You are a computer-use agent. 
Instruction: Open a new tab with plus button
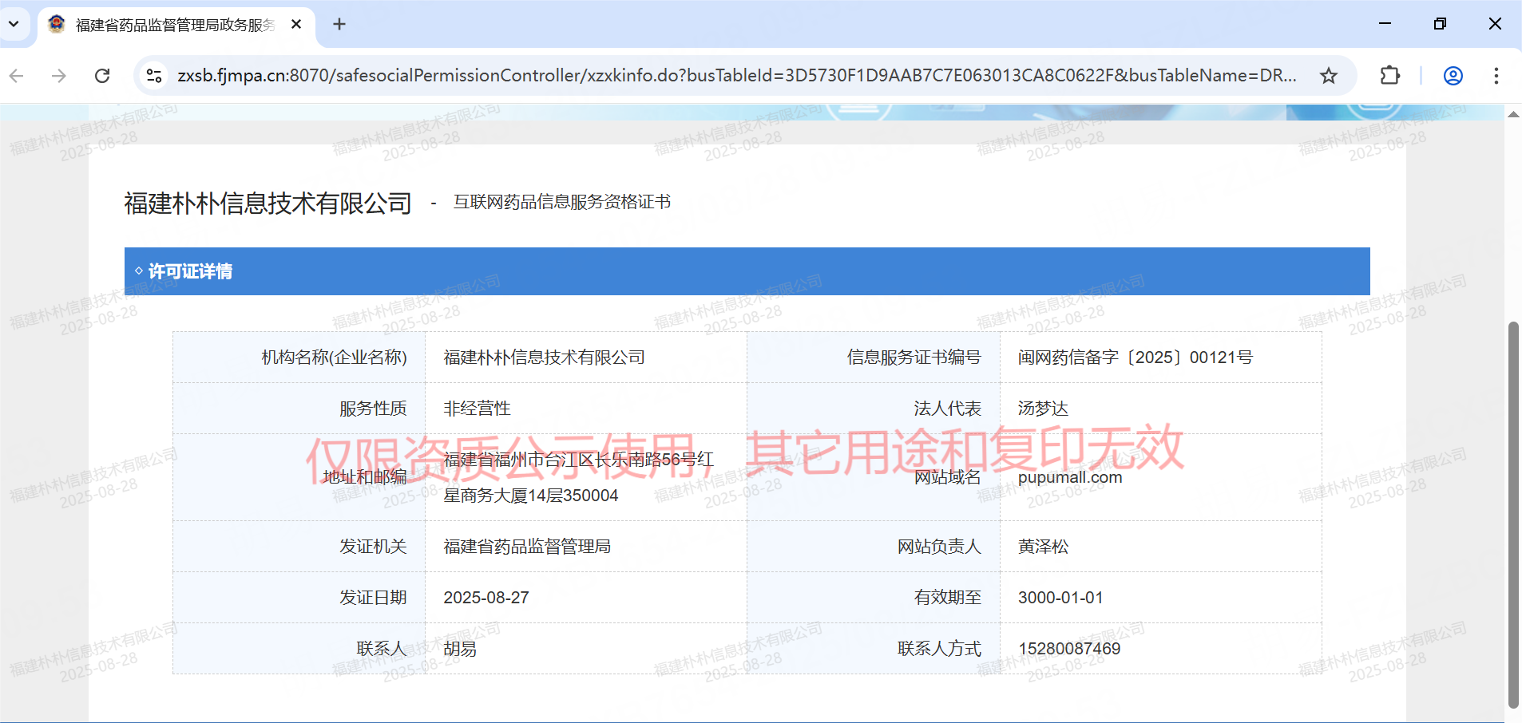point(339,24)
